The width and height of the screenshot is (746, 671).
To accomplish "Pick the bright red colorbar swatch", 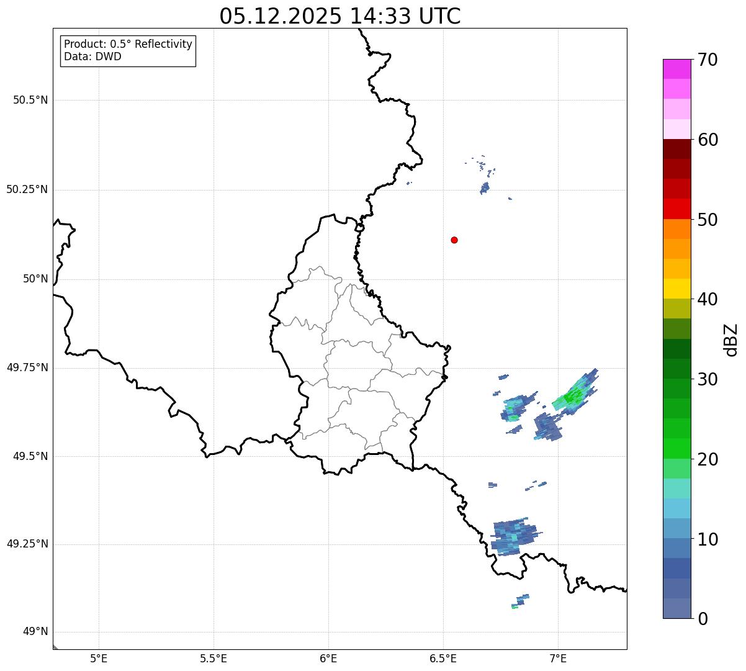I will (676, 209).
